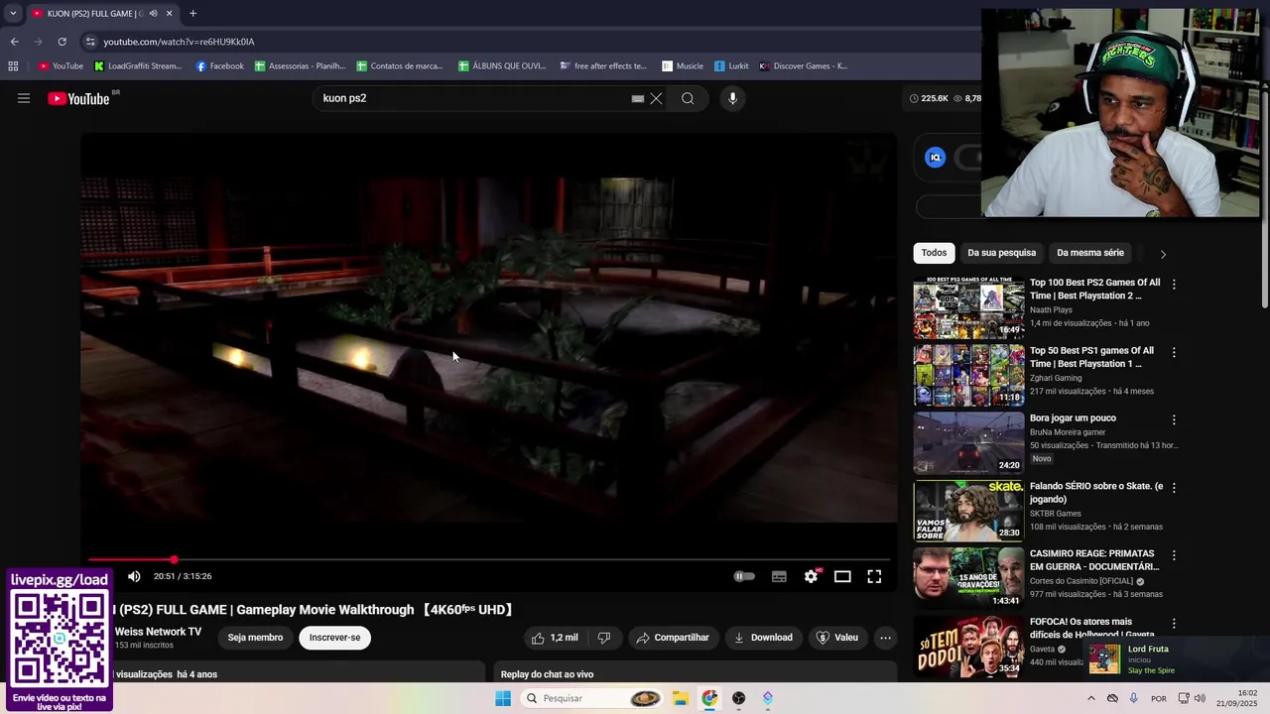Image resolution: width=1270 pixels, height=714 pixels.
Task: Click the Replay do chat ao vivo header
Action: [547, 674]
